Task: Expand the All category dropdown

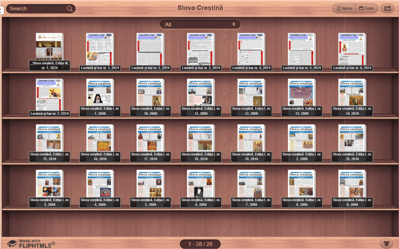Action: pyautogui.click(x=200, y=24)
